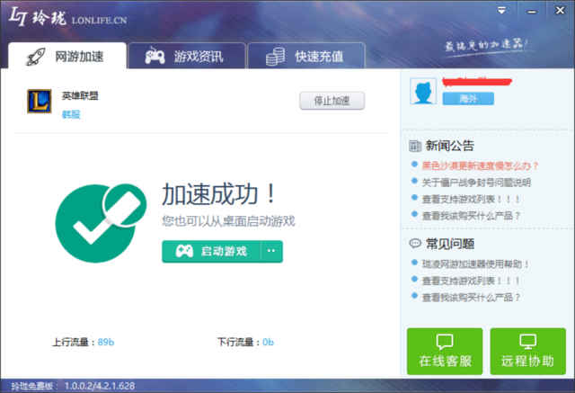Click the 常见问题 chat bubble icon

click(x=415, y=244)
